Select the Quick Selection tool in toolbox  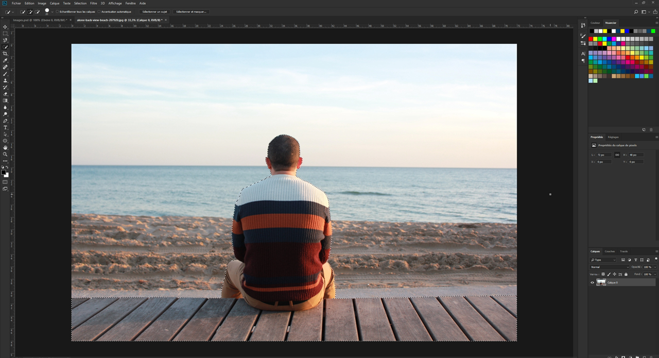[5, 47]
